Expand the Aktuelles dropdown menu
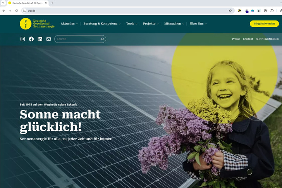The width and height of the screenshot is (282, 188). click(x=69, y=24)
